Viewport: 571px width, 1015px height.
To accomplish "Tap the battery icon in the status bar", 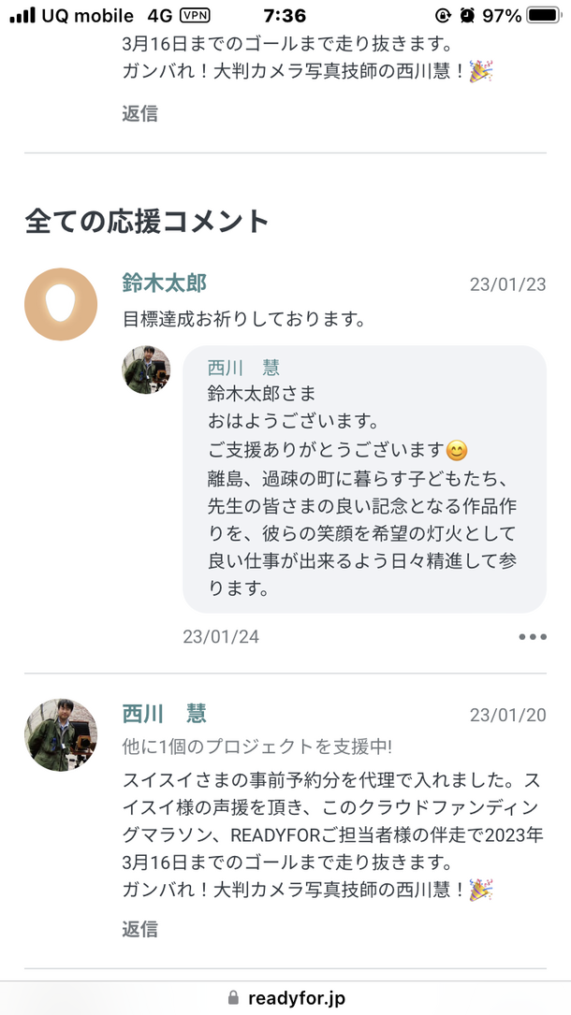I will coord(545,16).
